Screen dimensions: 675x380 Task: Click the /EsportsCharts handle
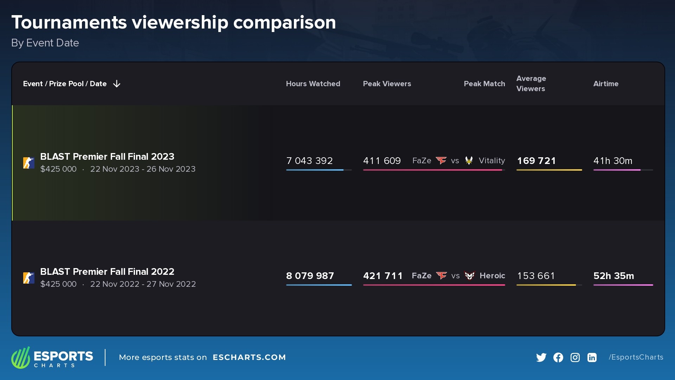click(x=636, y=357)
